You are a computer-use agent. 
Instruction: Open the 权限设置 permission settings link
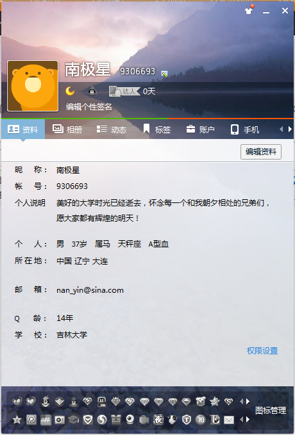(x=262, y=350)
